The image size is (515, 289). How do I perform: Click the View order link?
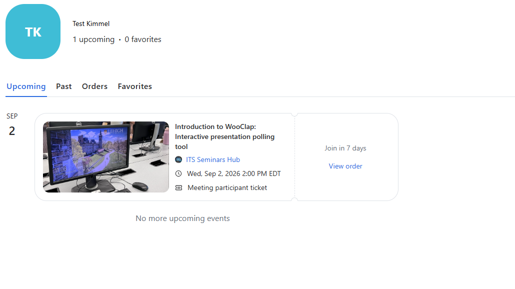(345, 166)
